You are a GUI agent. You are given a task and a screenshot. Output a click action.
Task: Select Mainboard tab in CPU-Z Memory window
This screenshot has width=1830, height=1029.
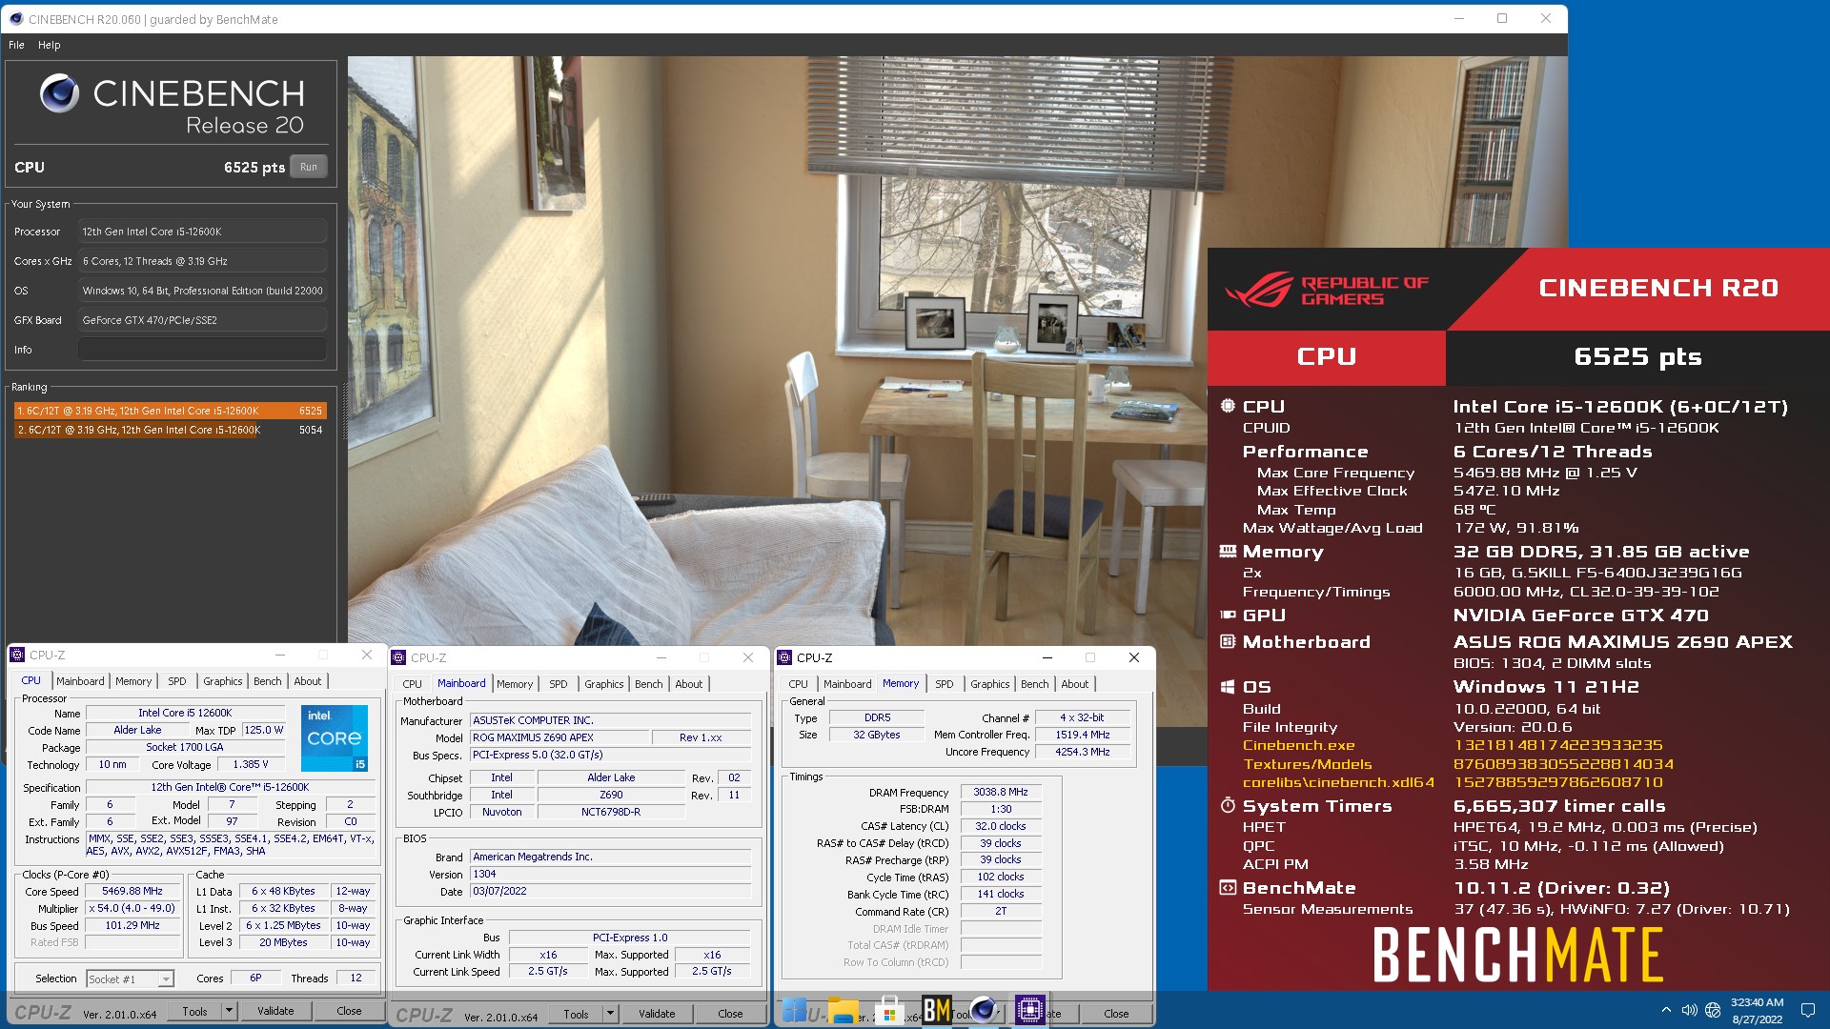point(847,684)
